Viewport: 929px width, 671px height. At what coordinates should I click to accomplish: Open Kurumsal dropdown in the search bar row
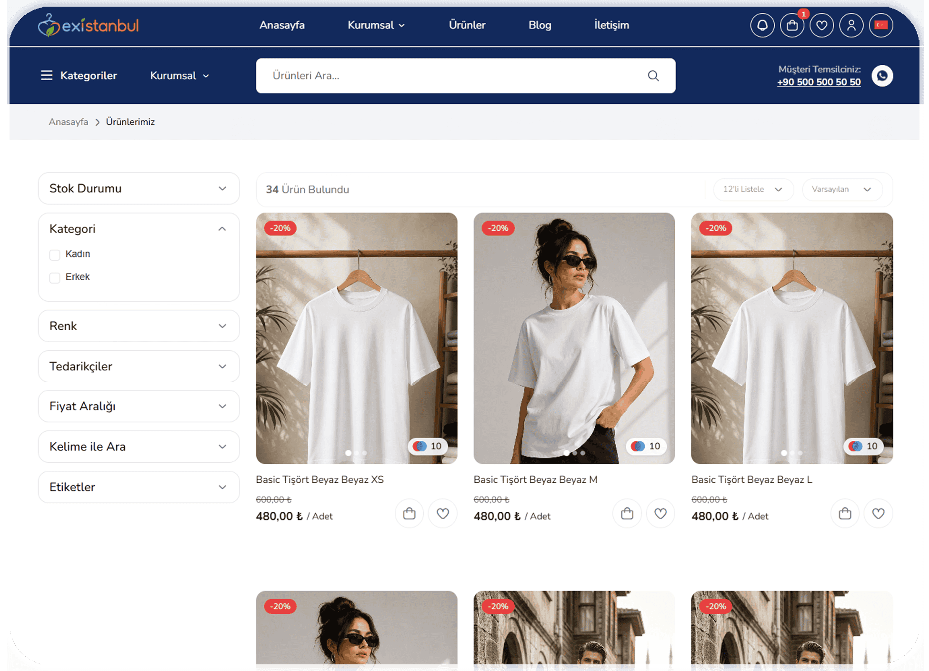coord(180,76)
